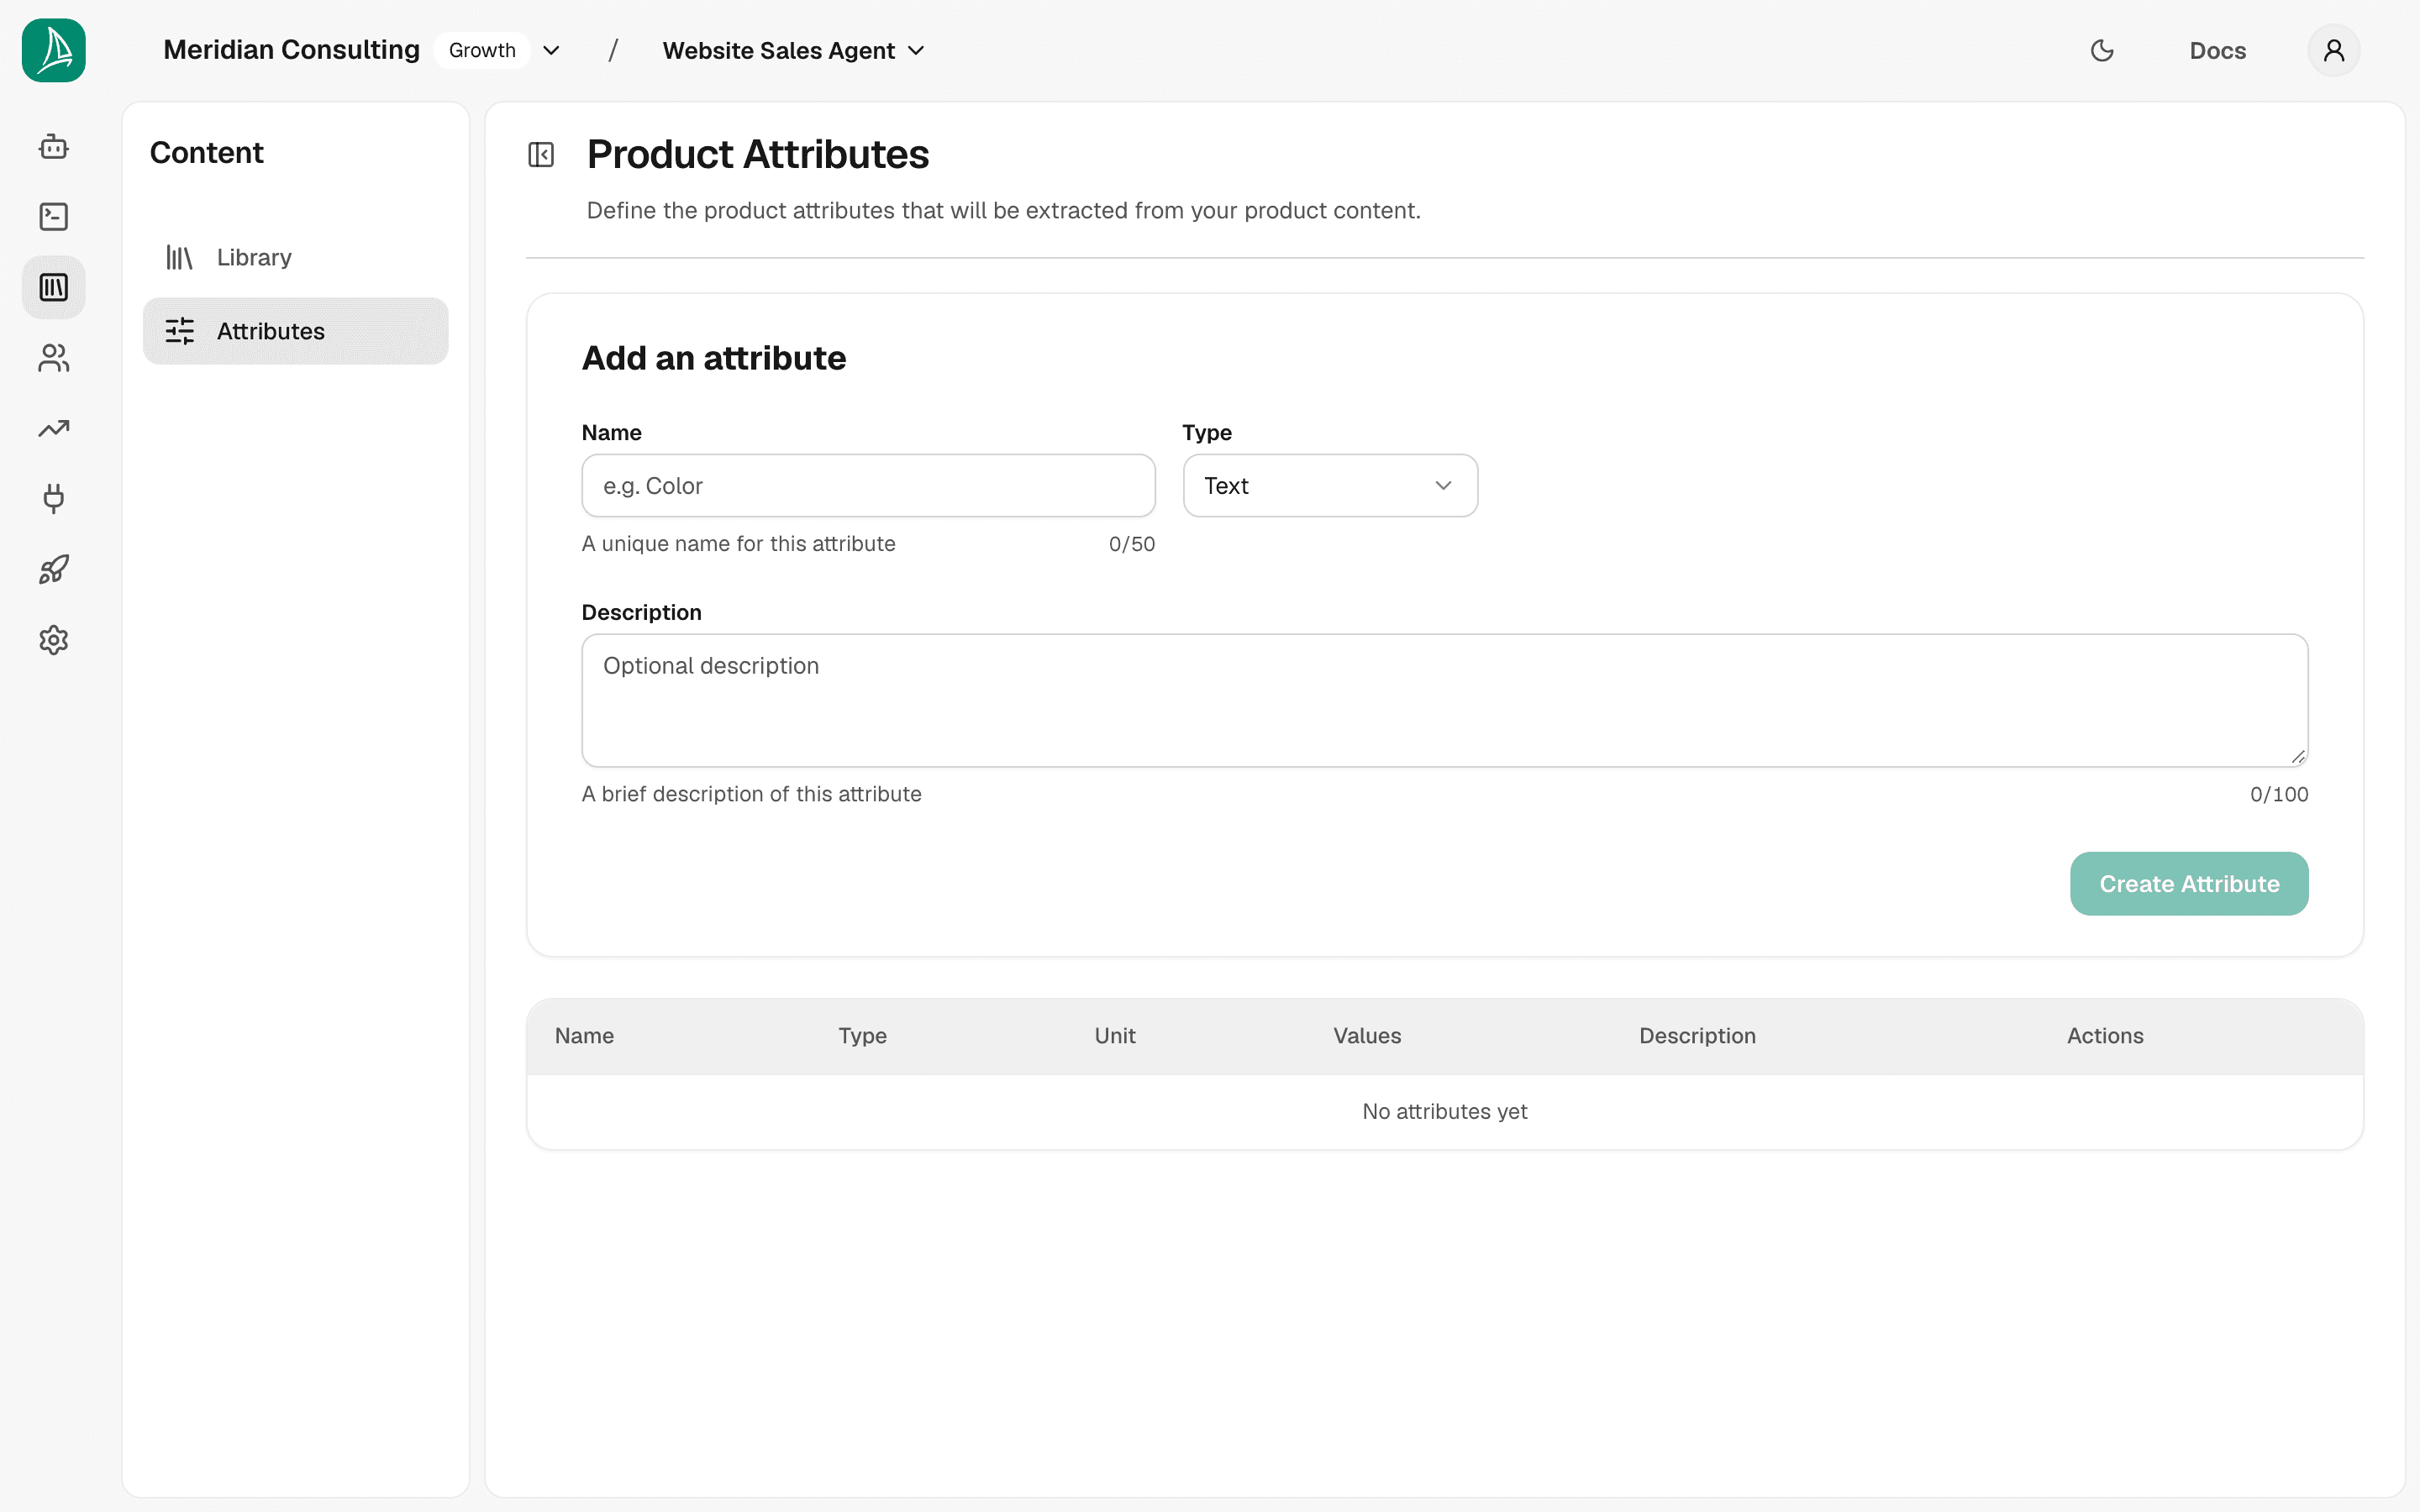Click the Unit column header
2420x1512 pixels.
tap(1114, 1036)
